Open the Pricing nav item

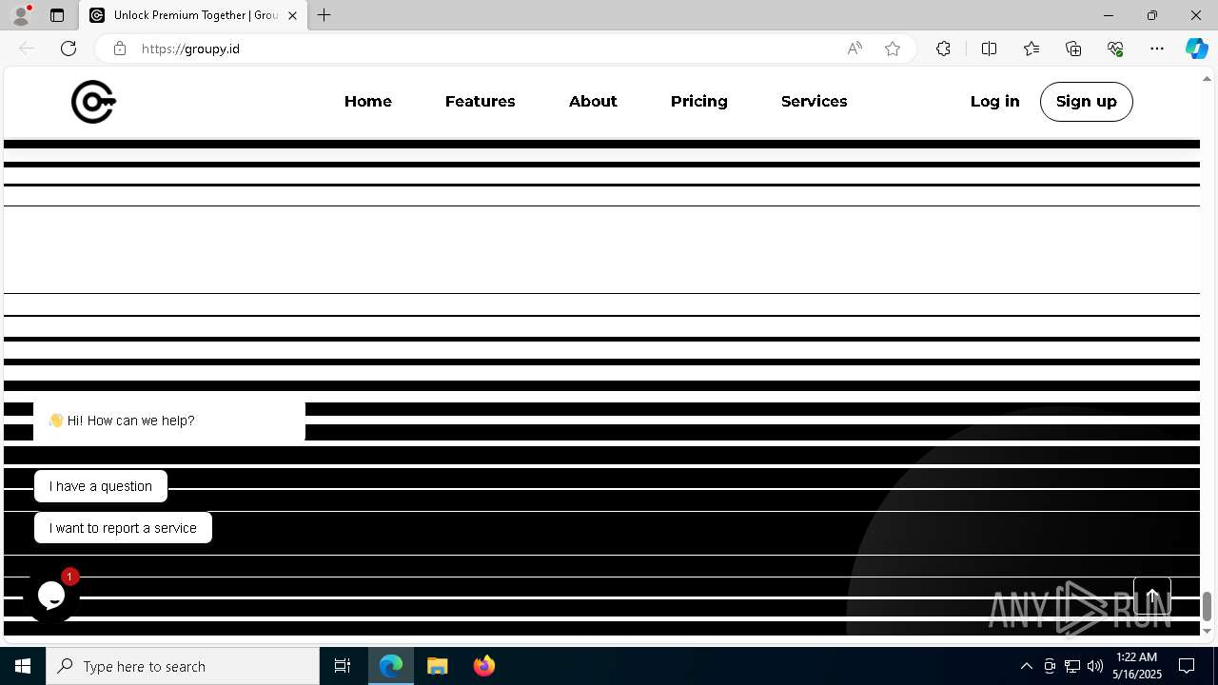pos(698,101)
